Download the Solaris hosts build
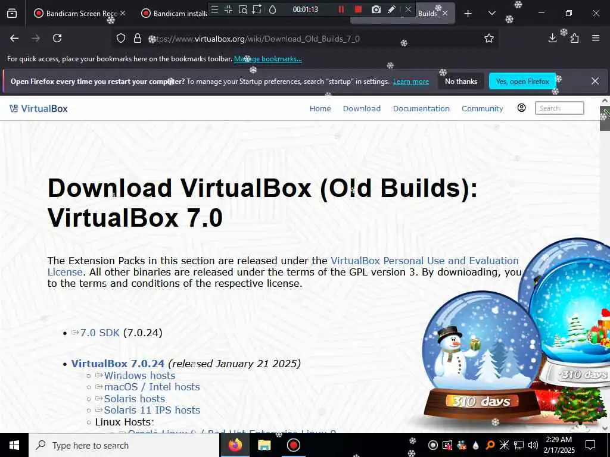 click(x=134, y=399)
